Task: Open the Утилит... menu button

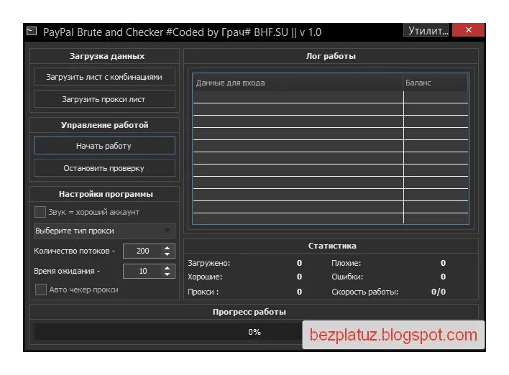Action: (426, 30)
